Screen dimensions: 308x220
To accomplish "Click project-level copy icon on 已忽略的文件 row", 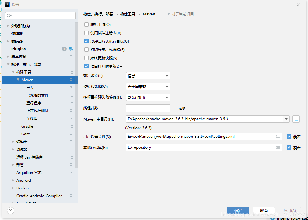I will coord(71,95).
